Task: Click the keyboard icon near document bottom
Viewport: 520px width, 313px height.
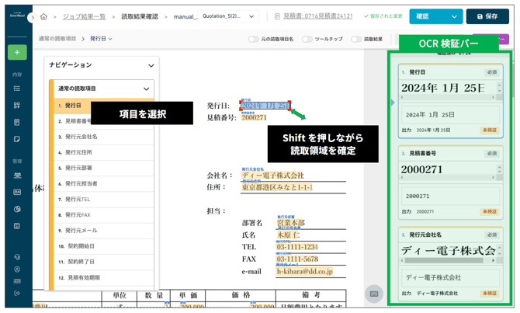Action: click(374, 294)
